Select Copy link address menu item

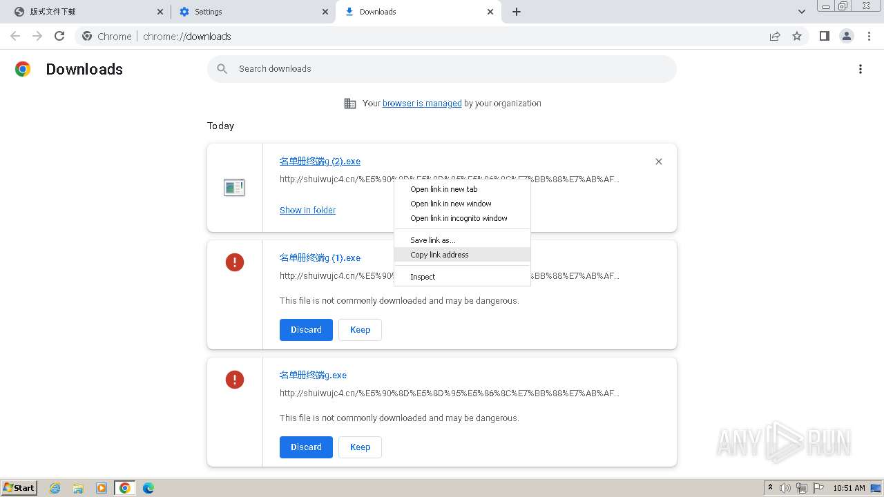click(x=439, y=255)
